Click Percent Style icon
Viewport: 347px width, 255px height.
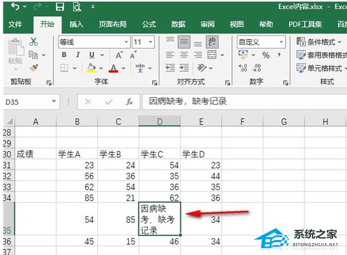pos(266,55)
